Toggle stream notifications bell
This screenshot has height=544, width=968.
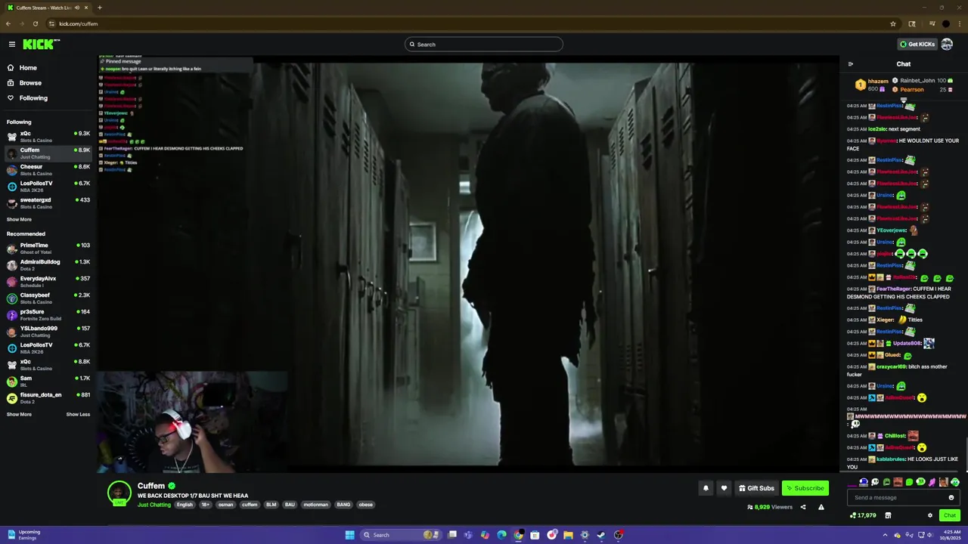(706, 488)
